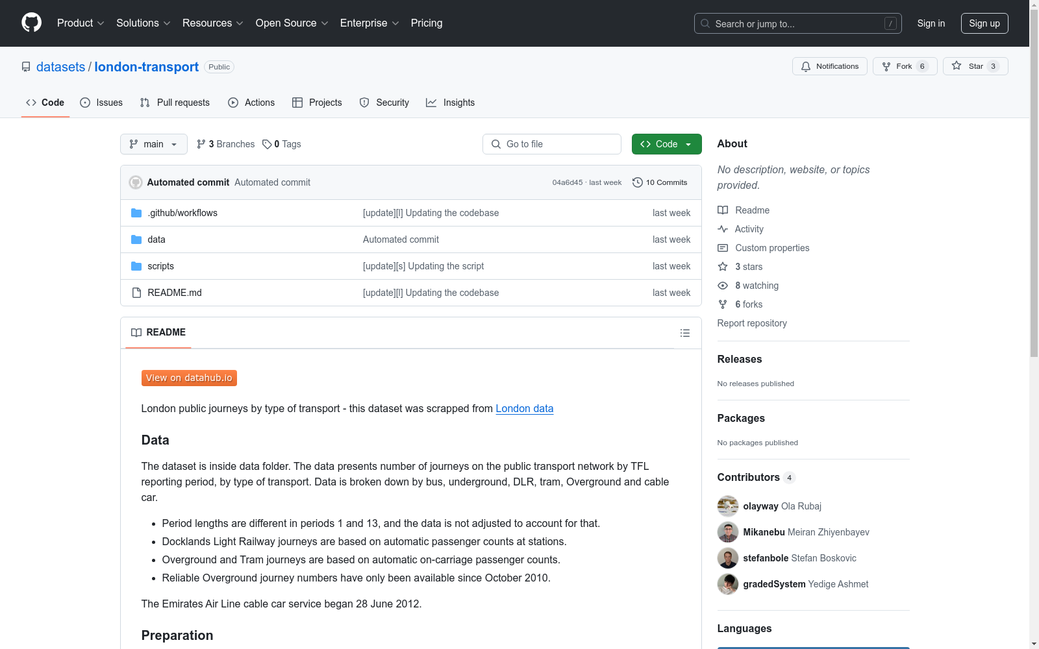Image resolution: width=1039 pixels, height=649 pixels.
Task: Expand the Solutions menu
Action: tap(144, 23)
